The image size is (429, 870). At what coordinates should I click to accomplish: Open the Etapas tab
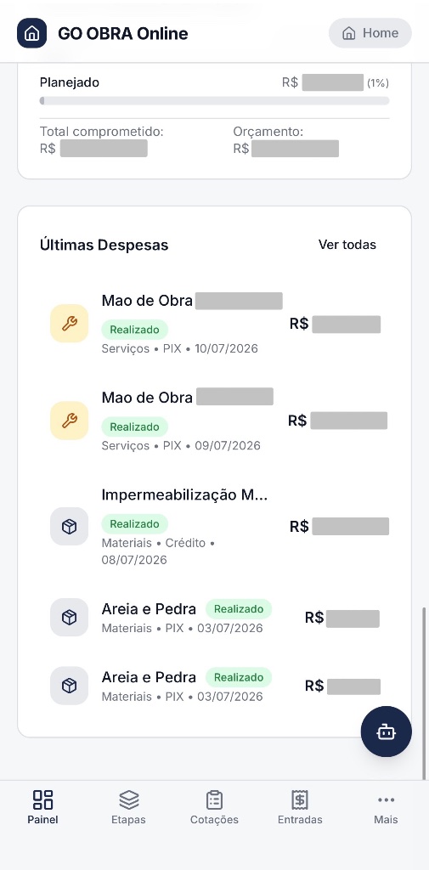click(129, 807)
